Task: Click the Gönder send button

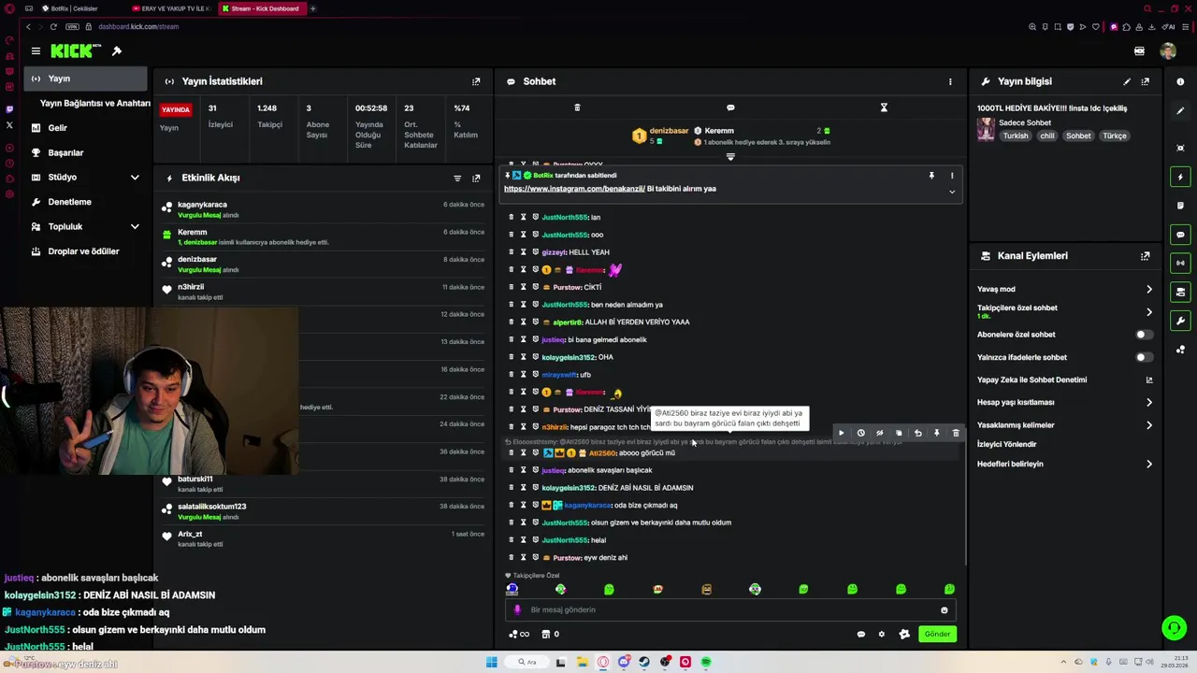Action: click(937, 635)
